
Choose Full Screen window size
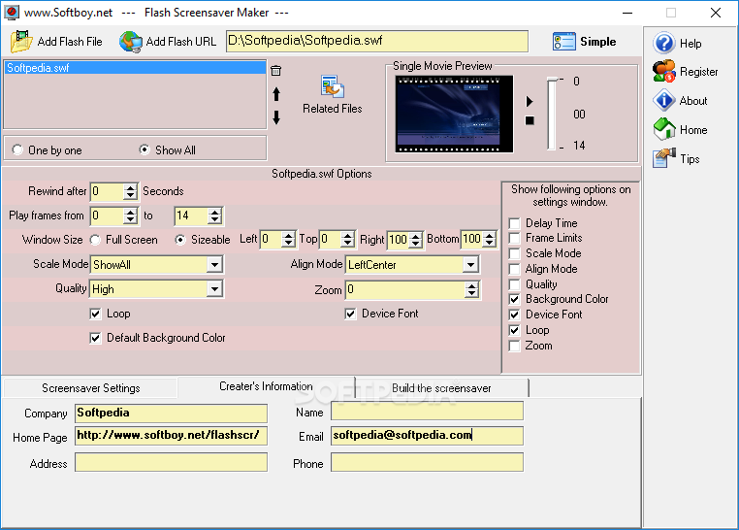coord(95,240)
